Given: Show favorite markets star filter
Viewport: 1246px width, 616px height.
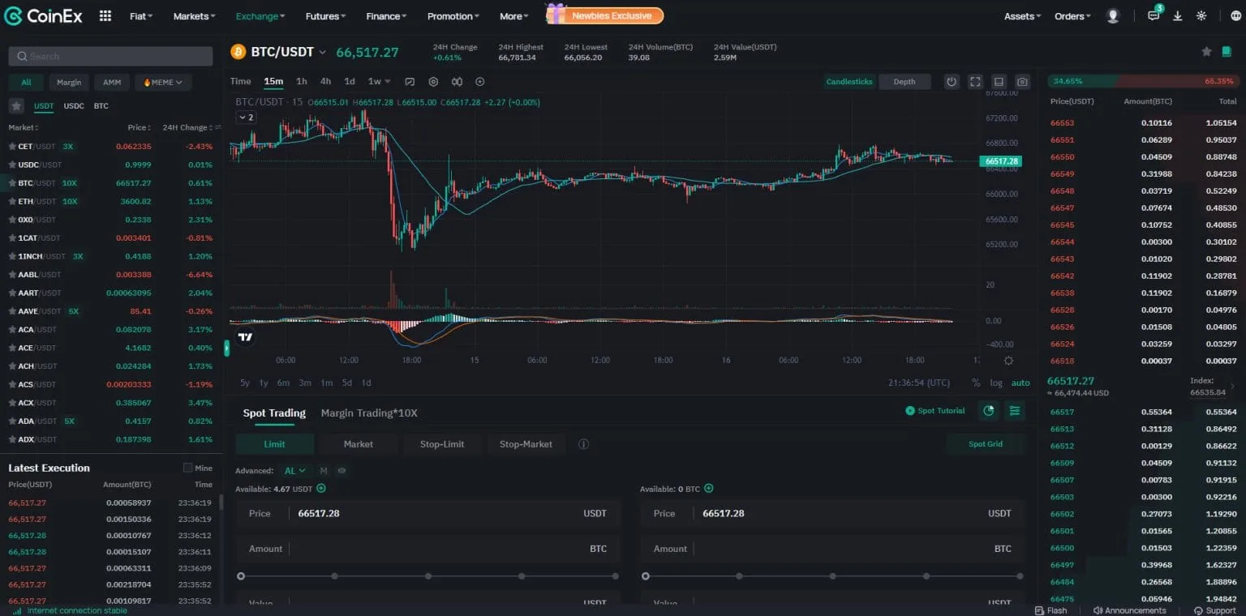Looking at the screenshot, I should [16, 106].
